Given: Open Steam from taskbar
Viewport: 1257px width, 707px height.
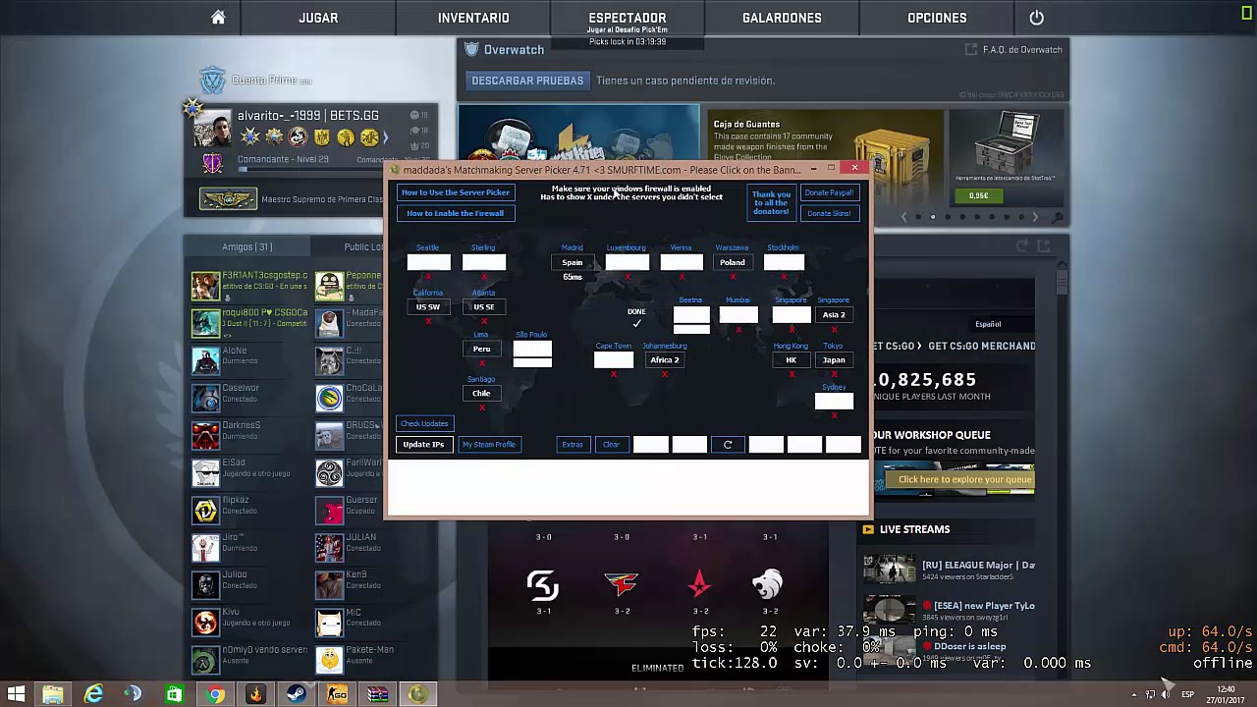Looking at the screenshot, I should click(296, 694).
